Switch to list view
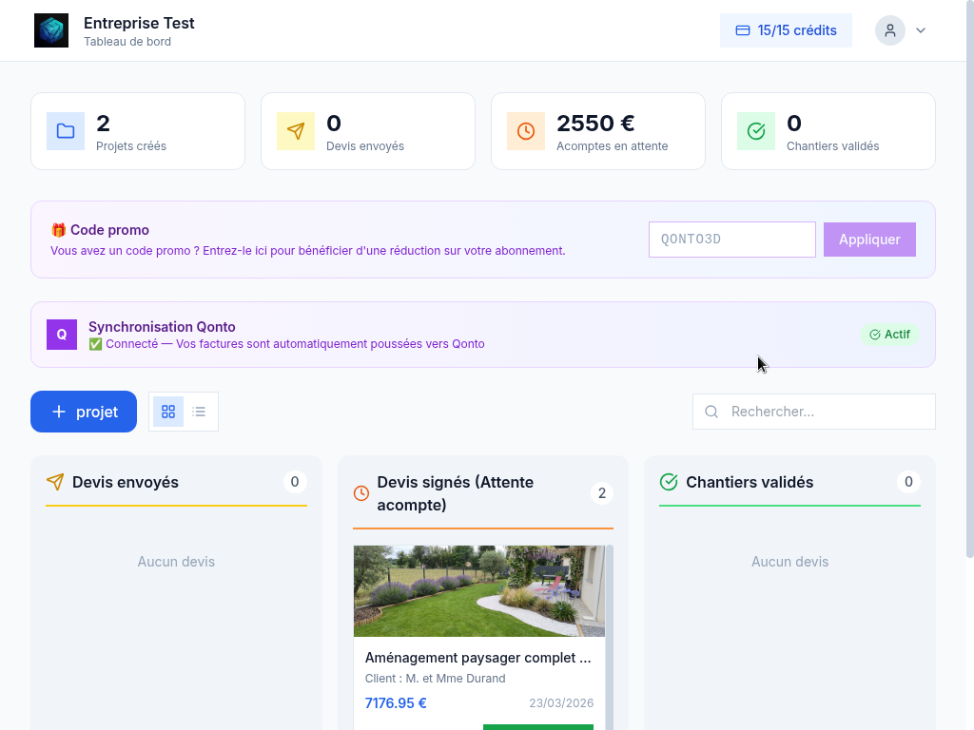 click(x=199, y=412)
